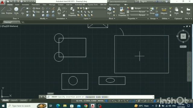Click the command line customize wrench icon
Screen dimensions: 193x108
point(45,97)
